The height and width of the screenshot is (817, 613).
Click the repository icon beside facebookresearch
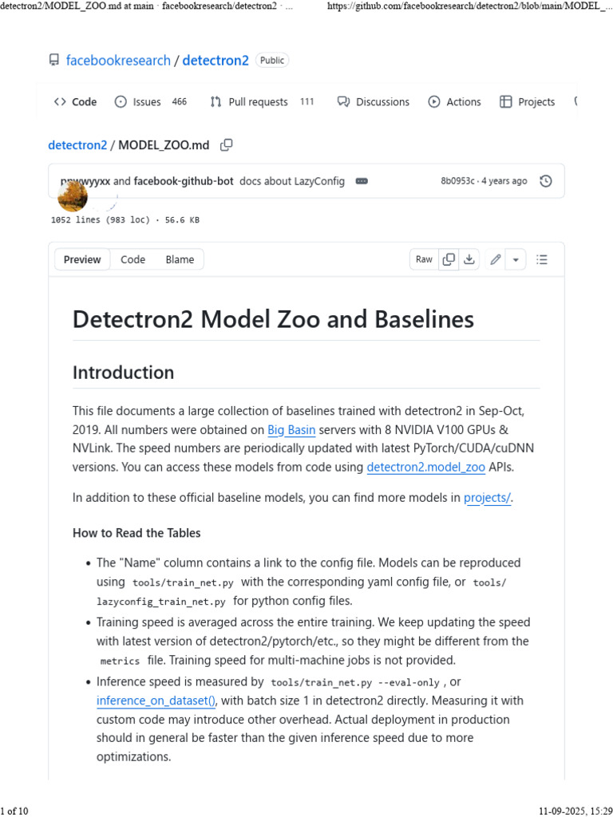[x=54, y=61]
